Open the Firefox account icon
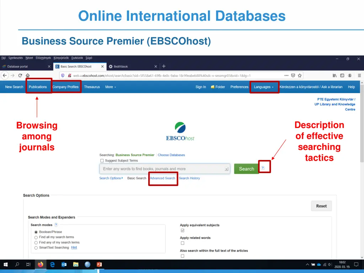This screenshot has width=364, height=273. 350,75
